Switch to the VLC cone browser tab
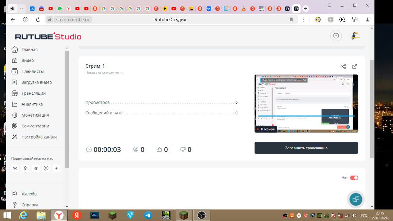The height and width of the screenshot is (221, 393). coord(243,9)
